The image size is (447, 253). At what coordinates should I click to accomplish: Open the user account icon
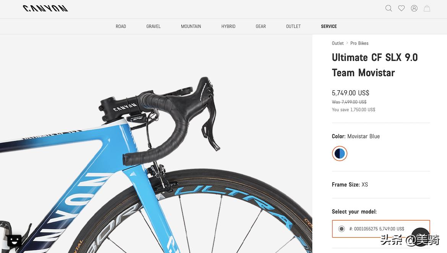pos(414,8)
